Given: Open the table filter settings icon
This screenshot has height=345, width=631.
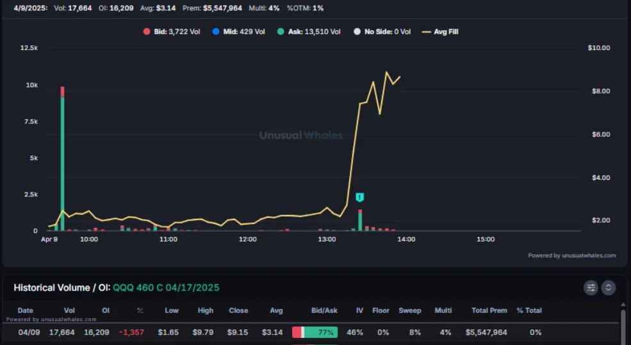Looking at the screenshot, I should (591, 288).
